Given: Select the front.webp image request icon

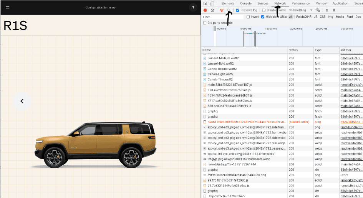Looking at the screenshot, I should 205,133.
